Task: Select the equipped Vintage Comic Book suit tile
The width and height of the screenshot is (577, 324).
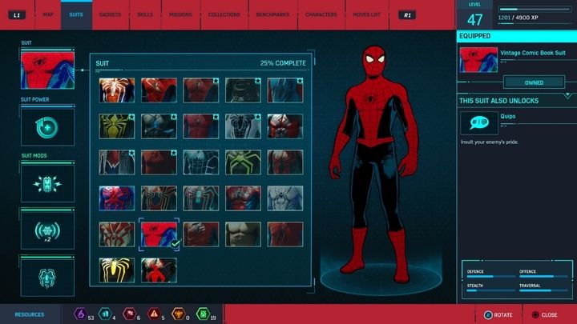Action: tap(159, 234)
